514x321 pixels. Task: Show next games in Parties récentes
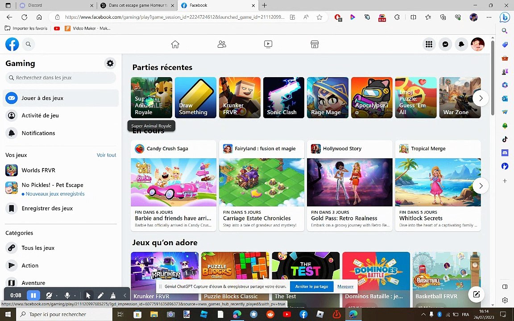tap(481, 98)
